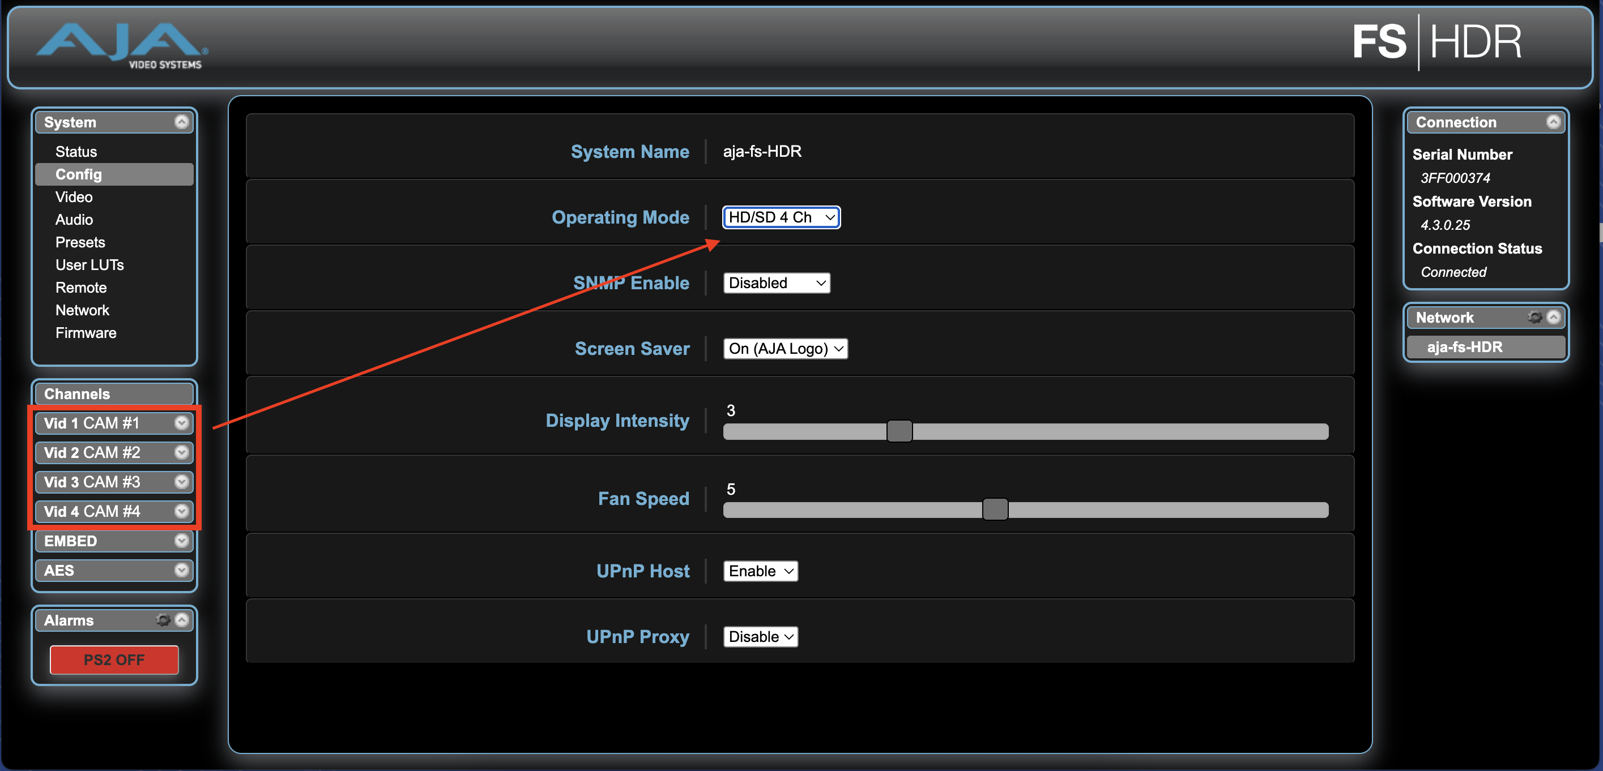
Task: Open the Operating Mode dropdown
Action: click(x=781, y=217)
